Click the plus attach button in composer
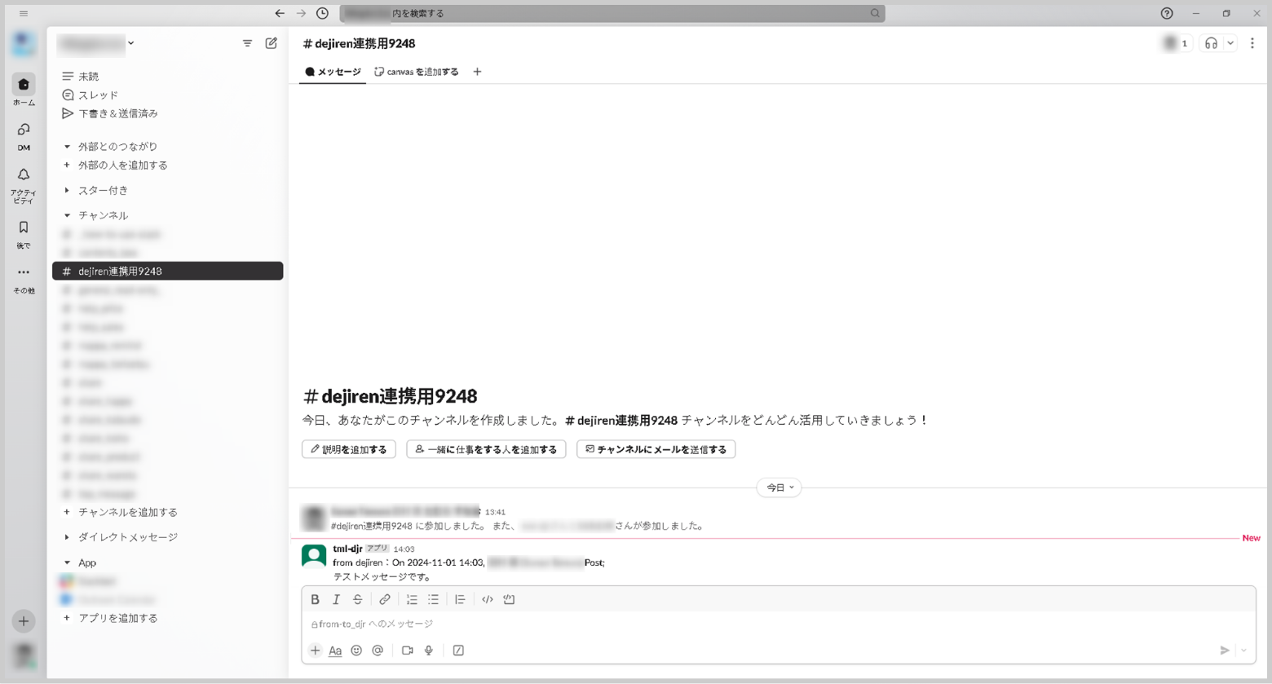This screenshot has width=1272, height=684. tap(315, 651)
